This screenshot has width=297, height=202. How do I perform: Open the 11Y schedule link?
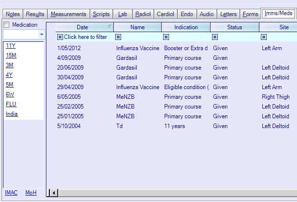pos(11,46)
